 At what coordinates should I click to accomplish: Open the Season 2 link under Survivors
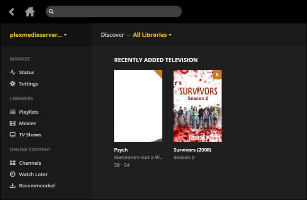click(x=184, y=158)
